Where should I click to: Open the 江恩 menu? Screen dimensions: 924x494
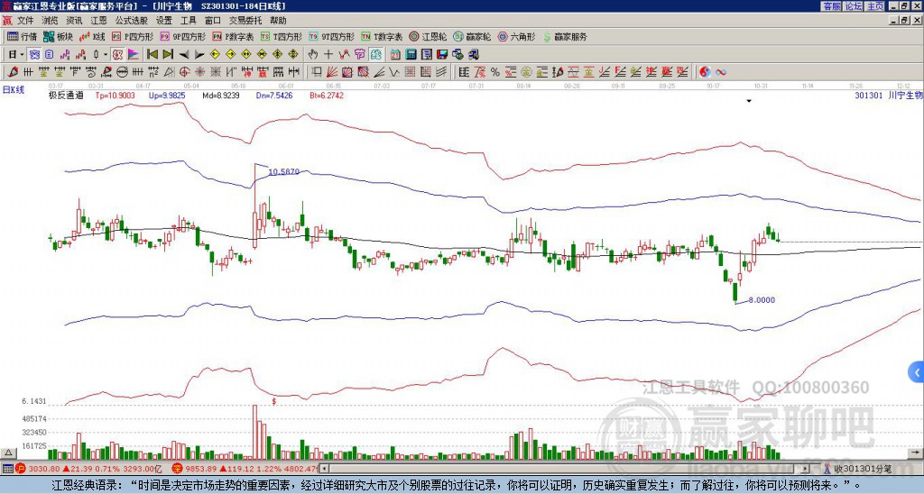click(98, 21)
